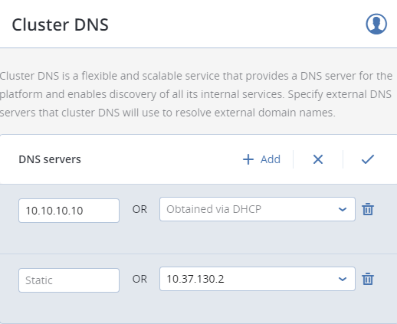Expand the chevron in Obtained via DHCP field
397x324 pixels.
pos(343,209)
